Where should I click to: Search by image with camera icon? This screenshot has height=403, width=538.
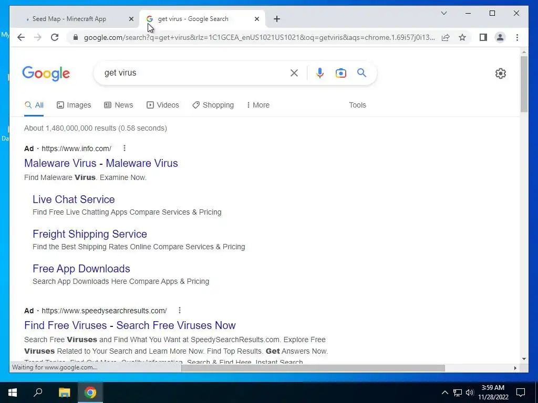click(x=340, y=73)
